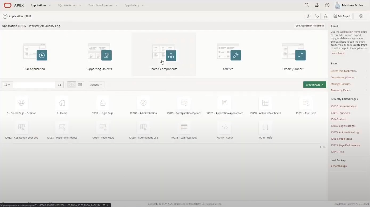Run the page with the play toolbar button
Image resolution: width=370 pixels, height=207 pixels.
point(361,16)
